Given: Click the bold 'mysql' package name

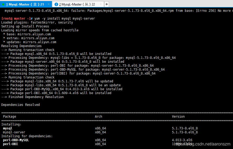Looking at the screenshot, I should [8, 128].
